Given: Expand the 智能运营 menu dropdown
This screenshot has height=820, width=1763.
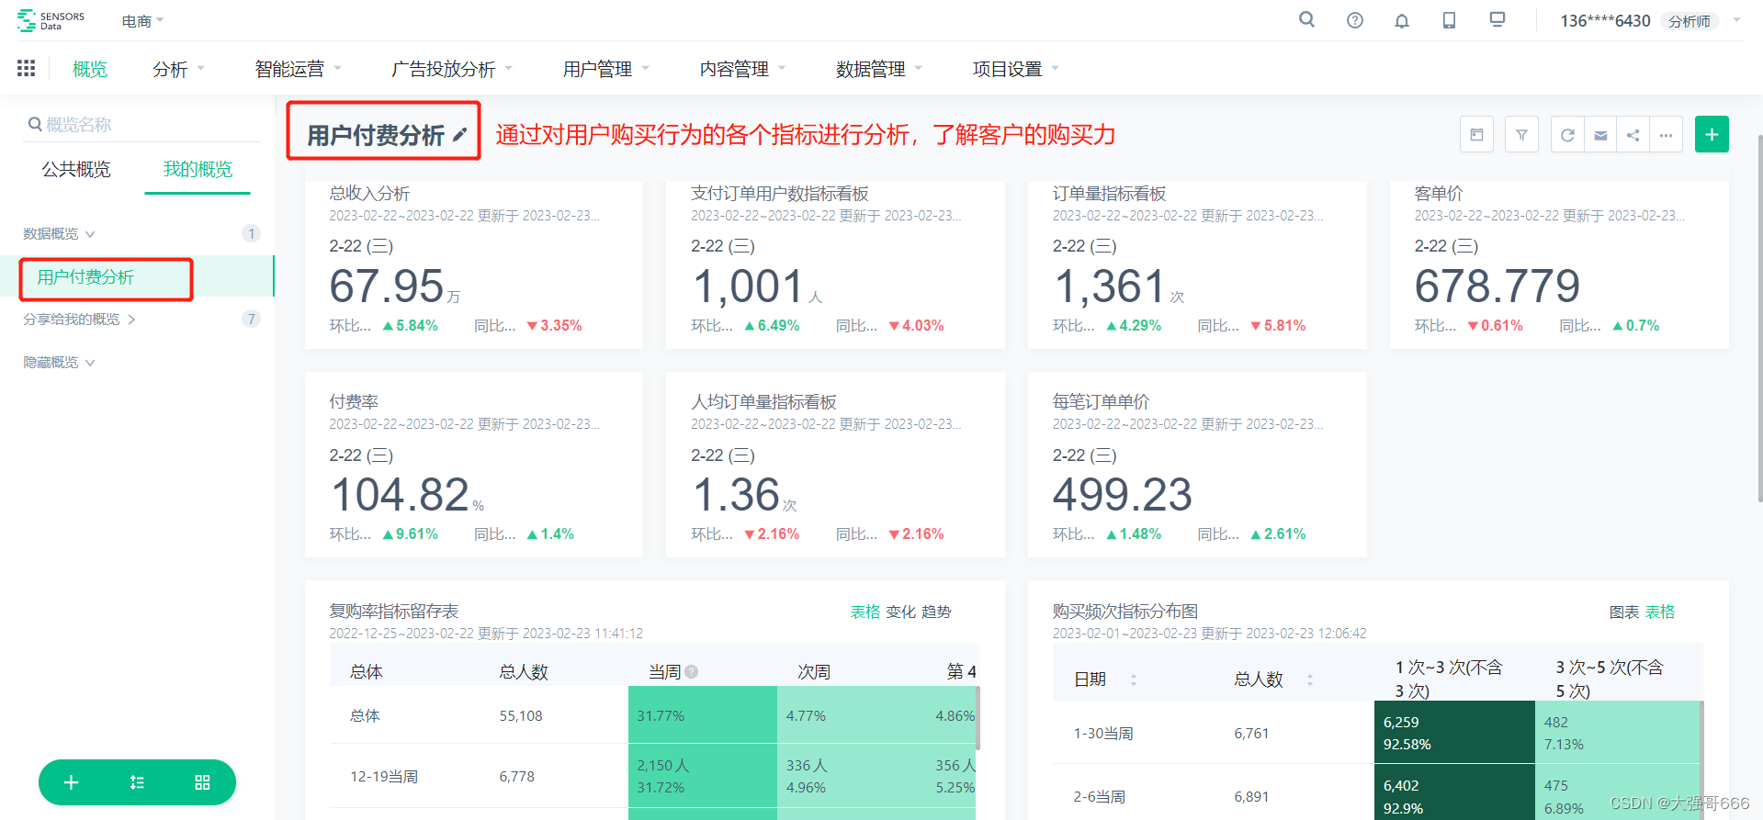Looking at the screenshot, I should pyautogui.click(x=298, y=69).
